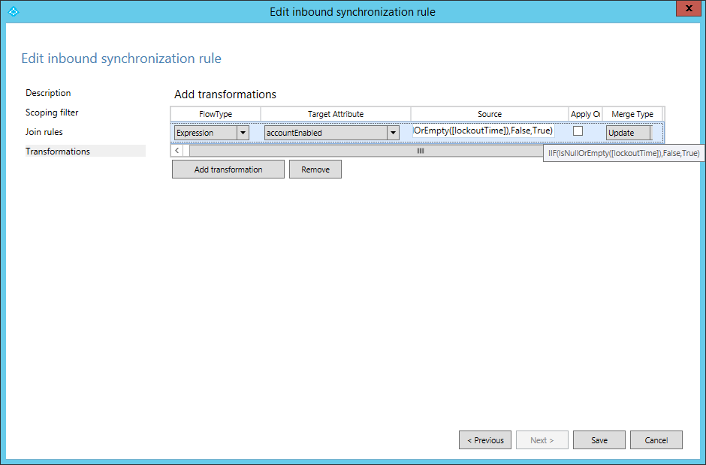Screen dimensions: 706x465
Task: Click the Target Attribute column header
Action: tap(335, 114)
